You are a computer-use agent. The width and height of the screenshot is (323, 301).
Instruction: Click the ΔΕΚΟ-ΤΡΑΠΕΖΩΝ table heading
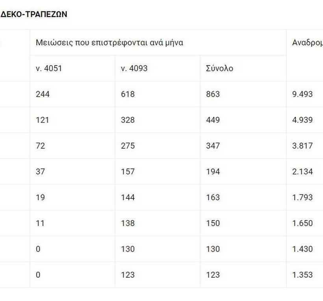click(x=34, y=14)
